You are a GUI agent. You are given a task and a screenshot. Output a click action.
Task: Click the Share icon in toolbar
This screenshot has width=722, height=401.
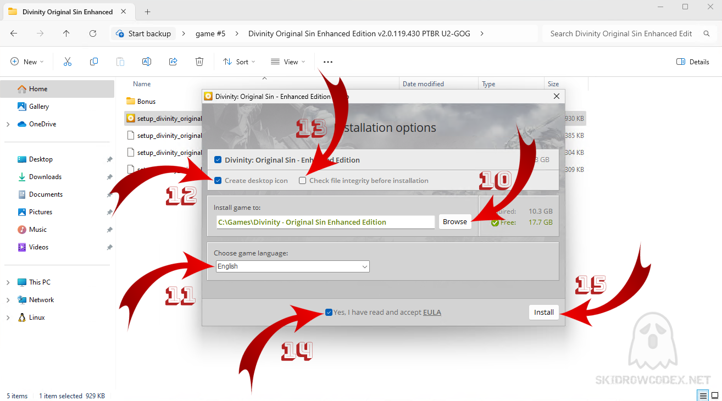173,62
